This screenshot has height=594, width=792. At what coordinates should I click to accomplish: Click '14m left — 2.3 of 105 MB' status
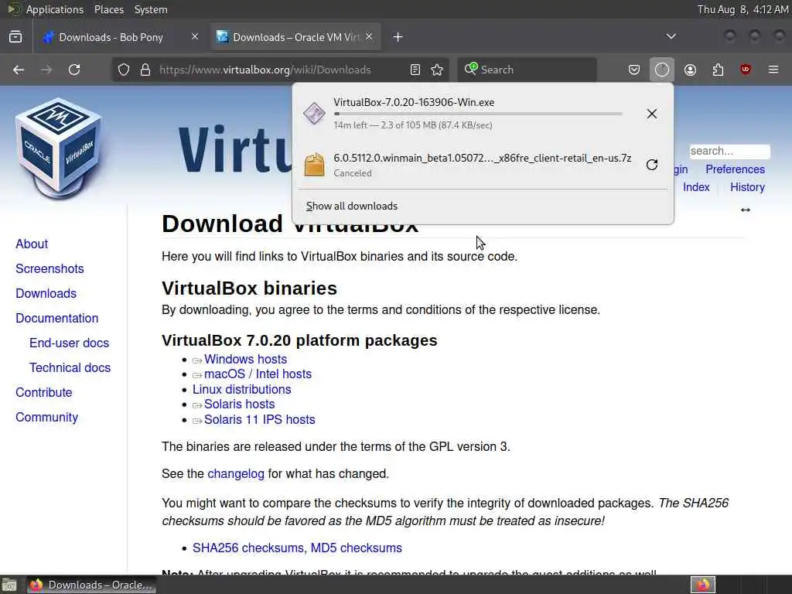(413, 125)
